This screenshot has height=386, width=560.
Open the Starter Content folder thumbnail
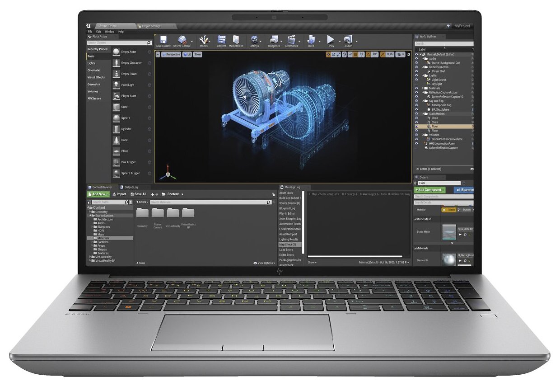click(158, 213)
